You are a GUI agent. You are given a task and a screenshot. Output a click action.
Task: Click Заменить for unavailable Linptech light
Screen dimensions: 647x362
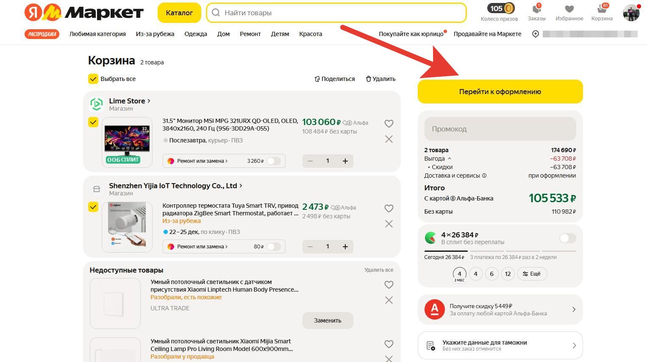point(328,320)
